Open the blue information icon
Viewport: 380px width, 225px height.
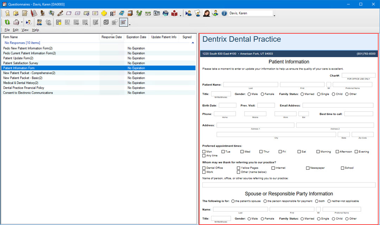224,13
